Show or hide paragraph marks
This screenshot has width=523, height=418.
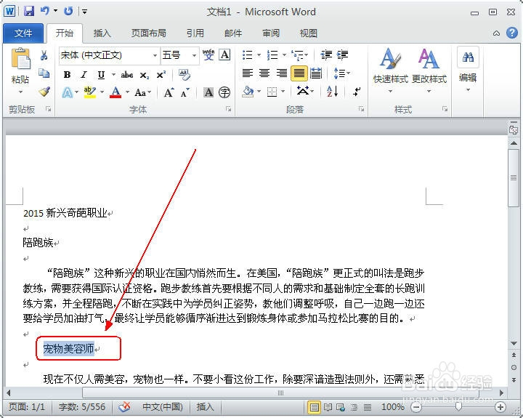(x=357, y=91)
